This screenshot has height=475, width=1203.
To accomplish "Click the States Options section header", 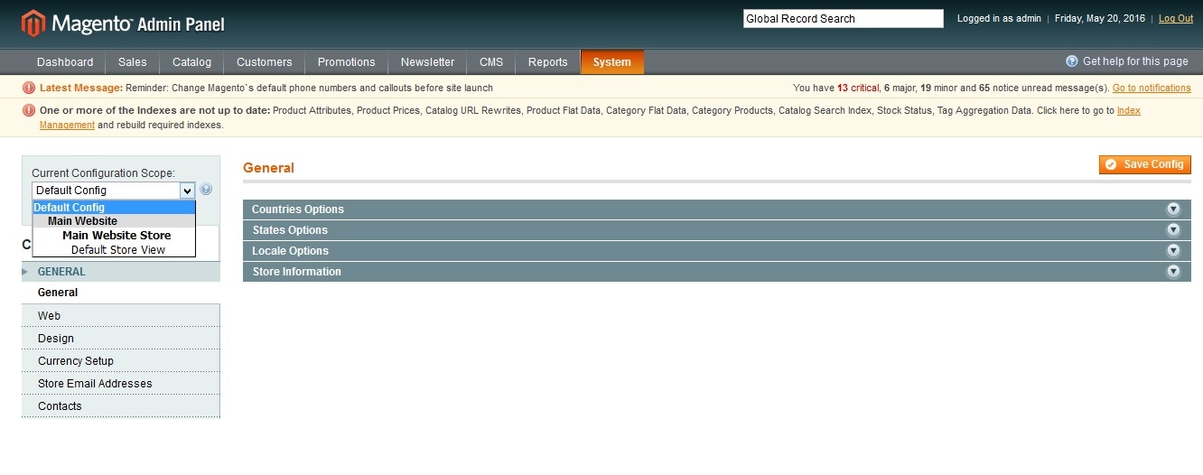I will click(717, 229).
